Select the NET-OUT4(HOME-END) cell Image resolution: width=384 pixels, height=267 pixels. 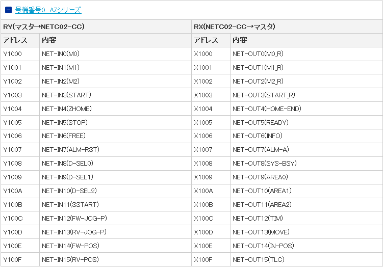pyautogui.click(x=267, y=109)
